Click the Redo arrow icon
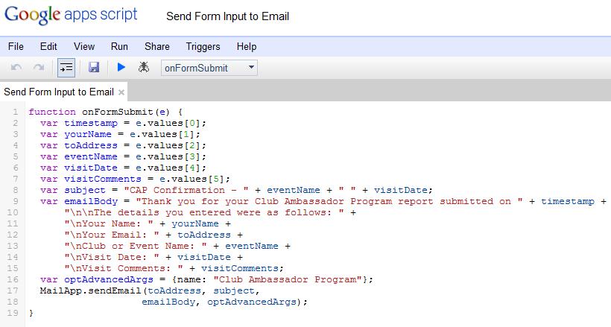 coord(39,68)
